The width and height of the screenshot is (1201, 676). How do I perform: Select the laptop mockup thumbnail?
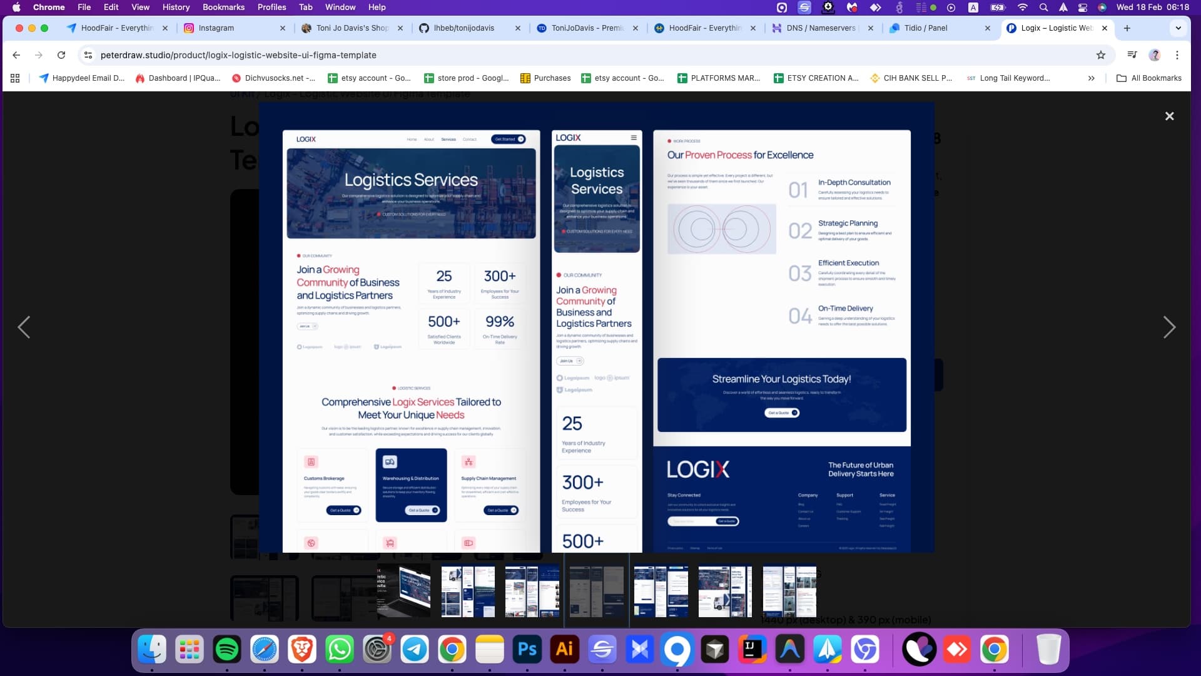pyautogui.click(x=403, y=591)
